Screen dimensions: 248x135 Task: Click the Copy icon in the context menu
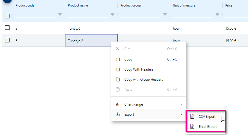pyautogui.click(x=118, y=59)
